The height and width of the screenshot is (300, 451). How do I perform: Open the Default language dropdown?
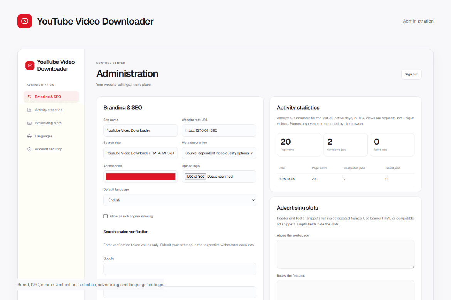point(180,200)
